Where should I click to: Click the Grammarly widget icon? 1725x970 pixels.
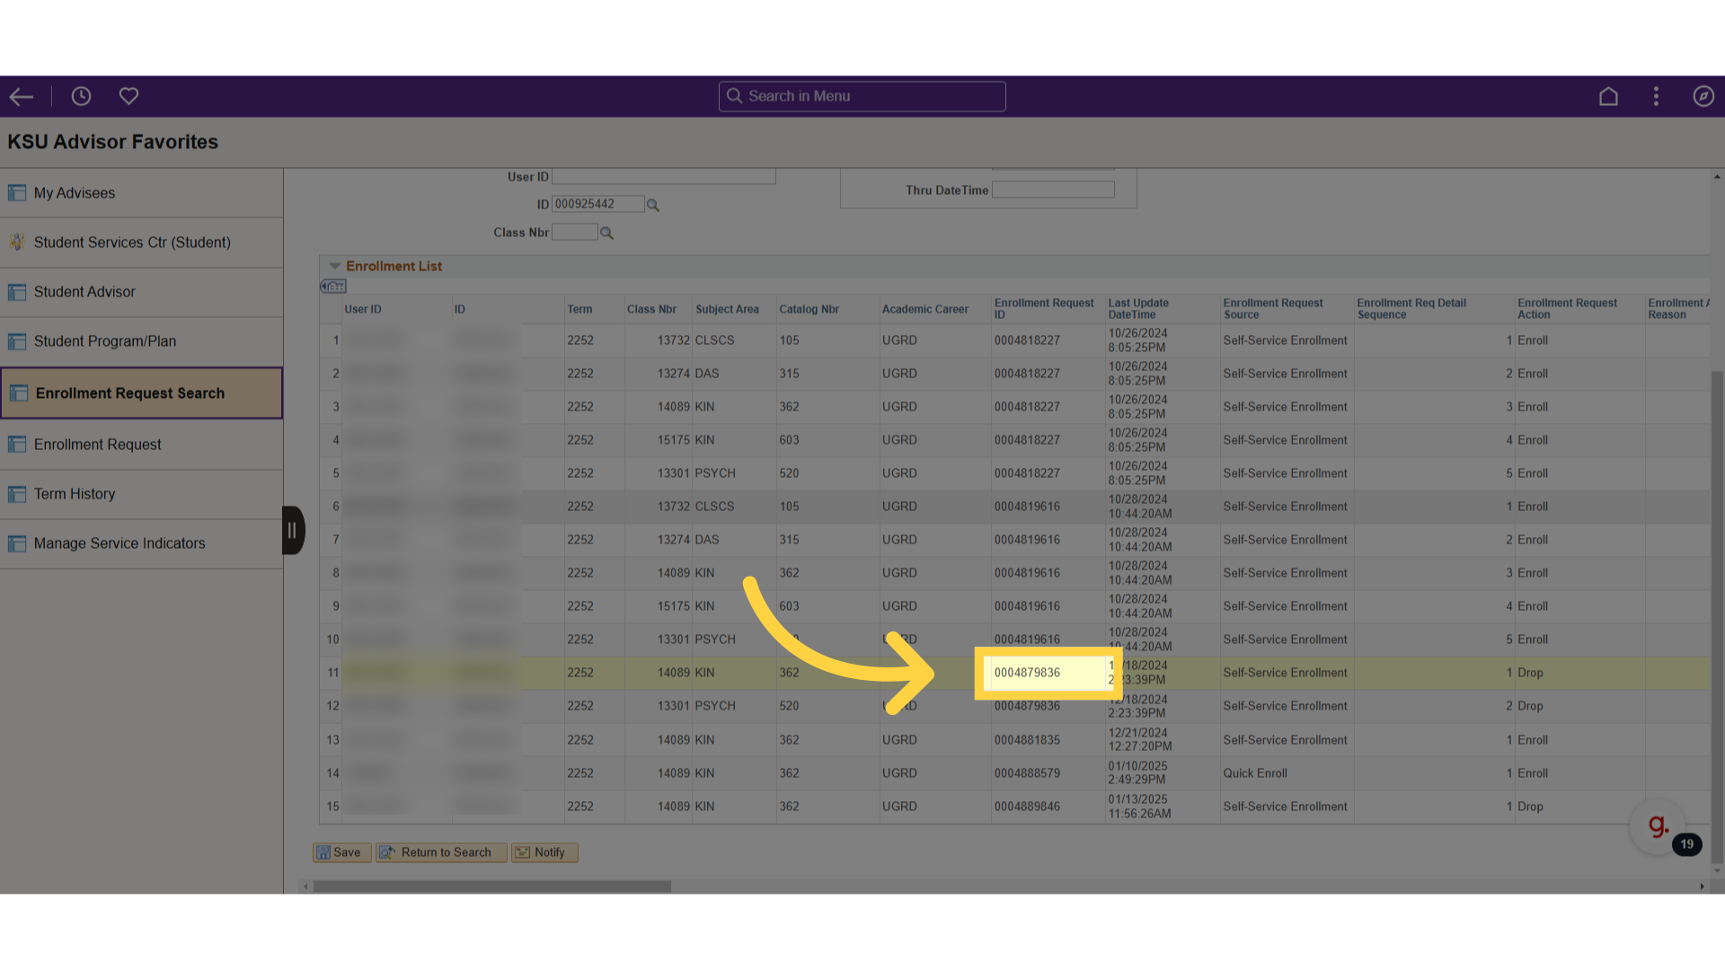click(x=1658, y=826)
